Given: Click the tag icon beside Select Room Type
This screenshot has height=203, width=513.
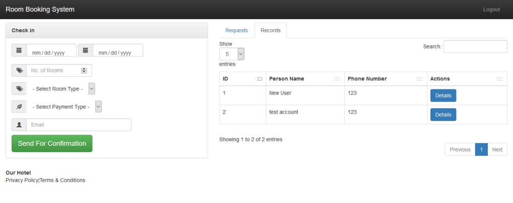Looking at the screenshot, I should coord(19,89).
